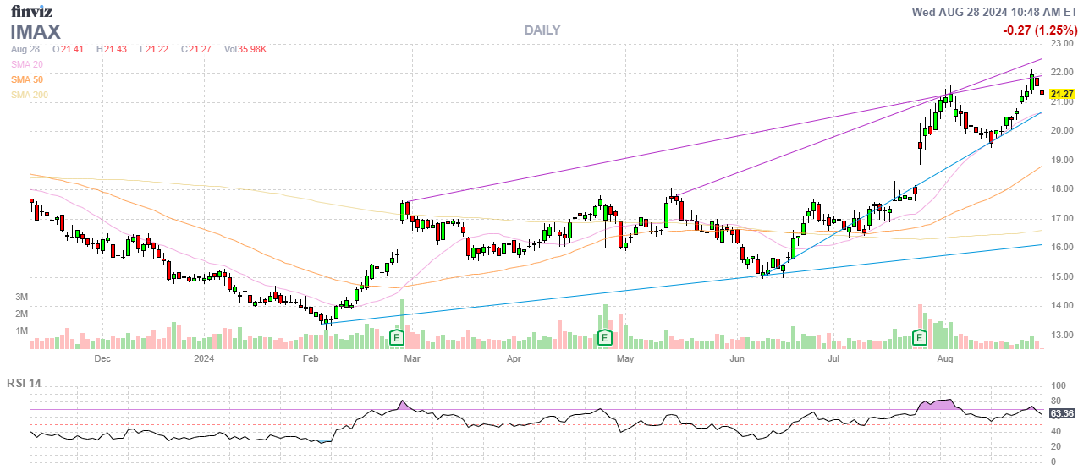This screenshot has height=475, width=1089.
Task: Click the earnings E marker before May
Action: coord(605,338)
